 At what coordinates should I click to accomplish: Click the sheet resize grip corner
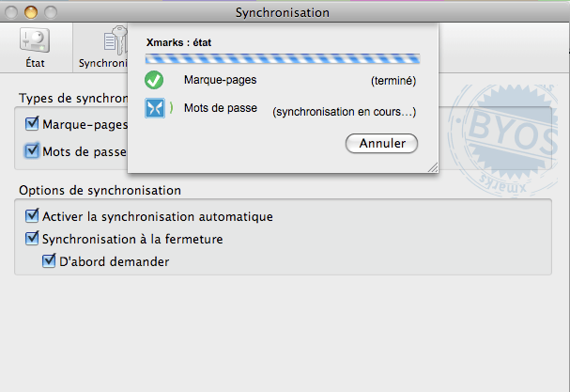tap(433, 167)
